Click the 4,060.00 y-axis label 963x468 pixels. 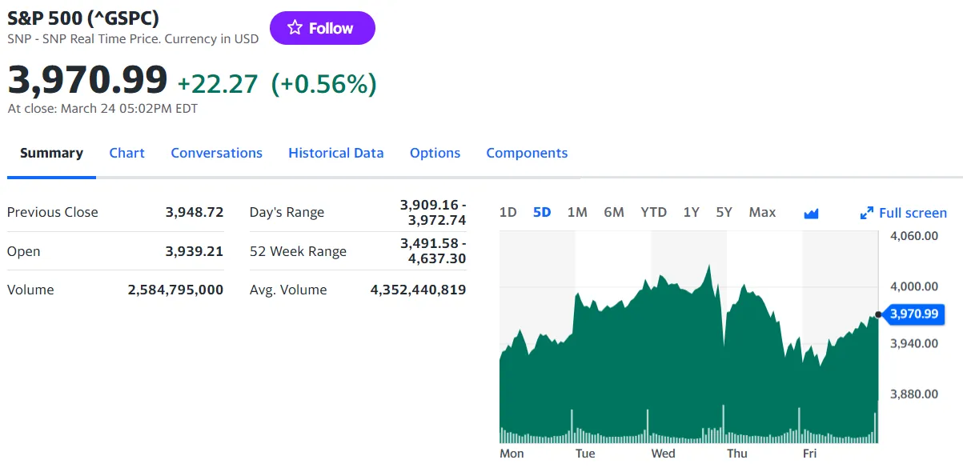coord(914,236)
